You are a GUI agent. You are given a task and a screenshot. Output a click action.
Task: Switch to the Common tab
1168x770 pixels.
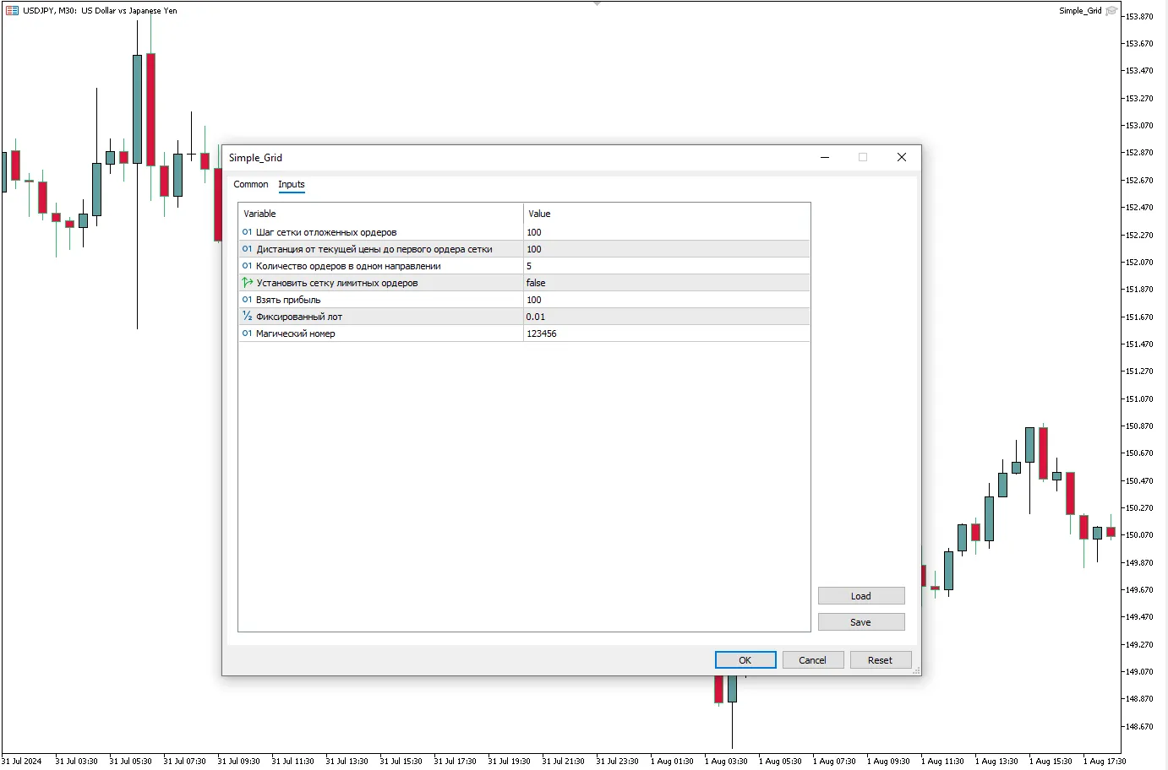click(251, 184)
